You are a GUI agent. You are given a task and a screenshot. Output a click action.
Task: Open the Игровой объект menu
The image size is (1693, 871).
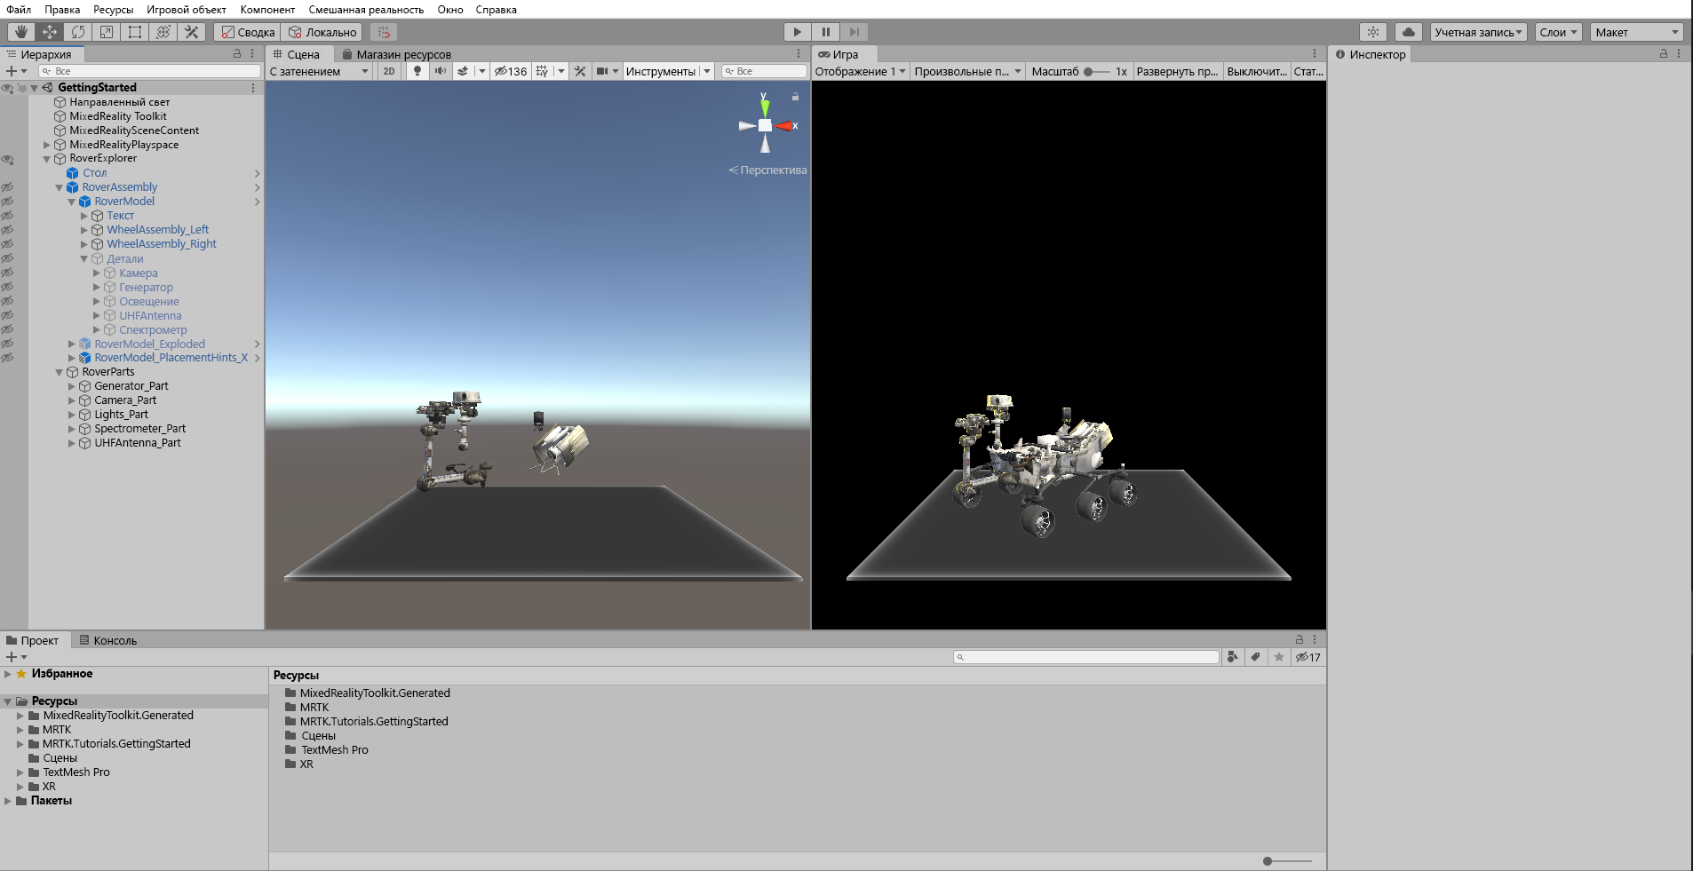click(x=187, y=10)
